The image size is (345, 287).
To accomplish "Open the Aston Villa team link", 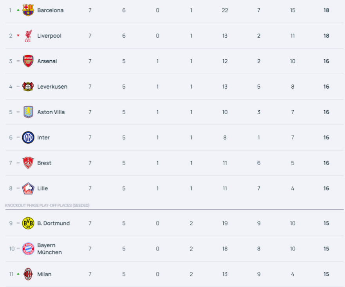I will (x=51, y=112).
